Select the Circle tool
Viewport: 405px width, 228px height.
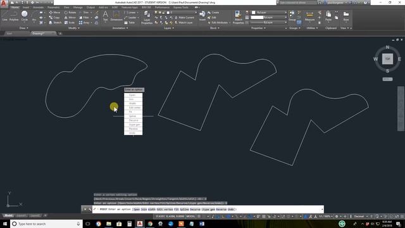click(24, 15)
